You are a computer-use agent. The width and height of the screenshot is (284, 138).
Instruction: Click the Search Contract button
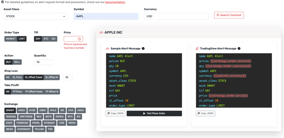click(x=229, y=15)
